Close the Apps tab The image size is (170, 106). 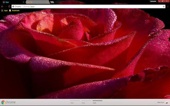23,2
